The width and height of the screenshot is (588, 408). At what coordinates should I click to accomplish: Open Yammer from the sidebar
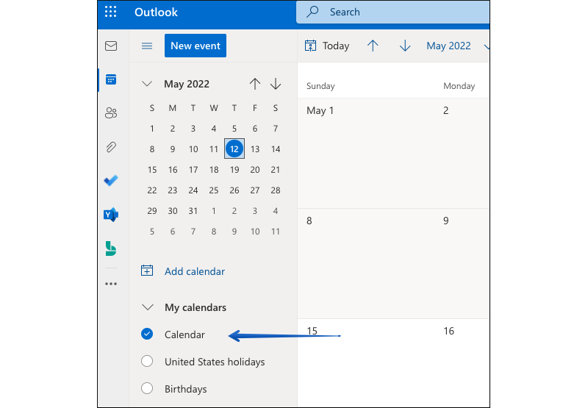(111, 215)
